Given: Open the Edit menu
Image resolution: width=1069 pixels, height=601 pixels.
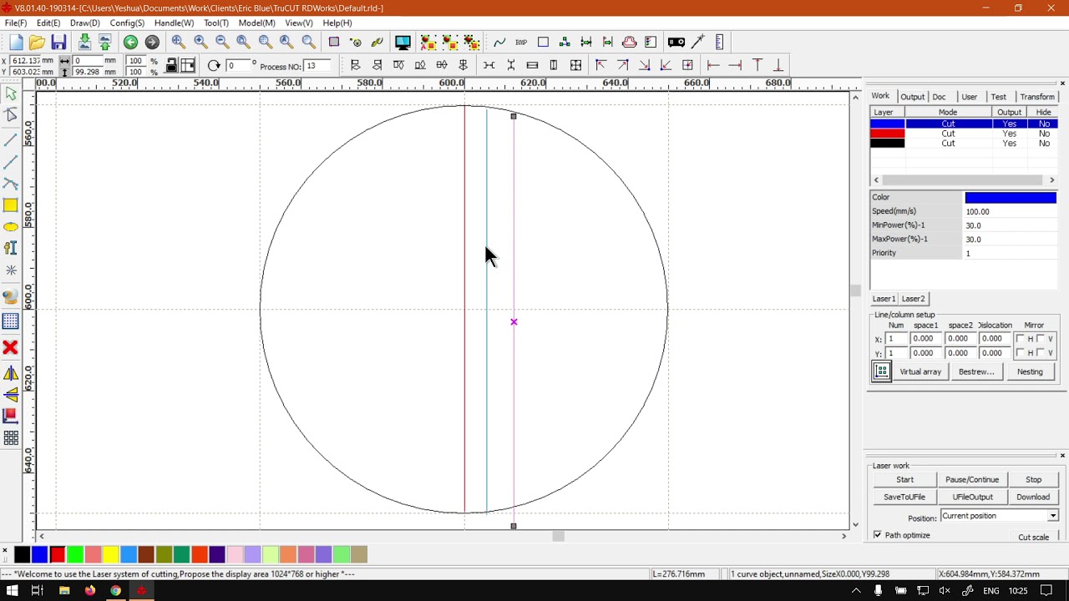Looking at the screenshot, I should click(x=48, y=23).
